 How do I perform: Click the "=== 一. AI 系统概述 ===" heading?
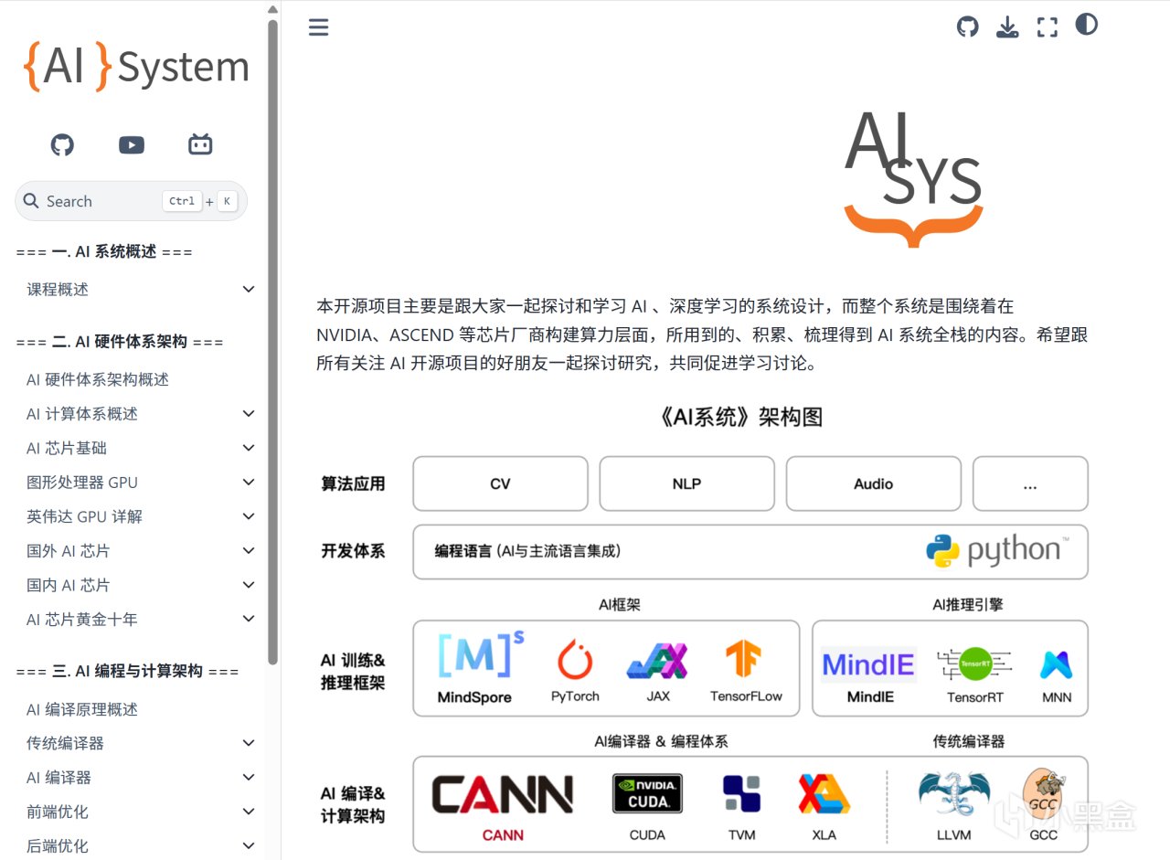[x=104, y=251]
